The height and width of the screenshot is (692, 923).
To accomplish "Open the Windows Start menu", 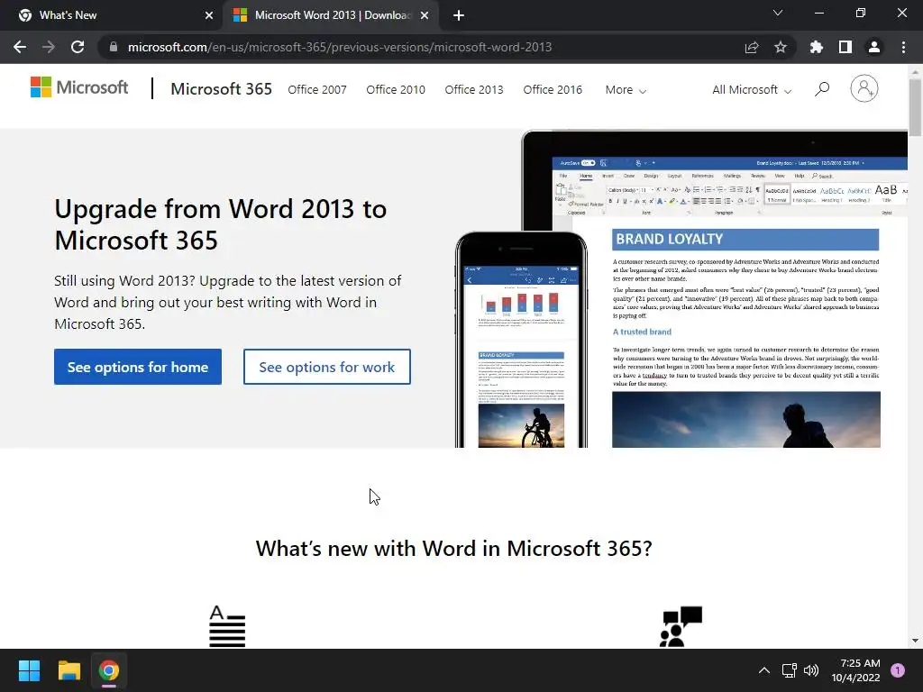I will coord(29,670).
